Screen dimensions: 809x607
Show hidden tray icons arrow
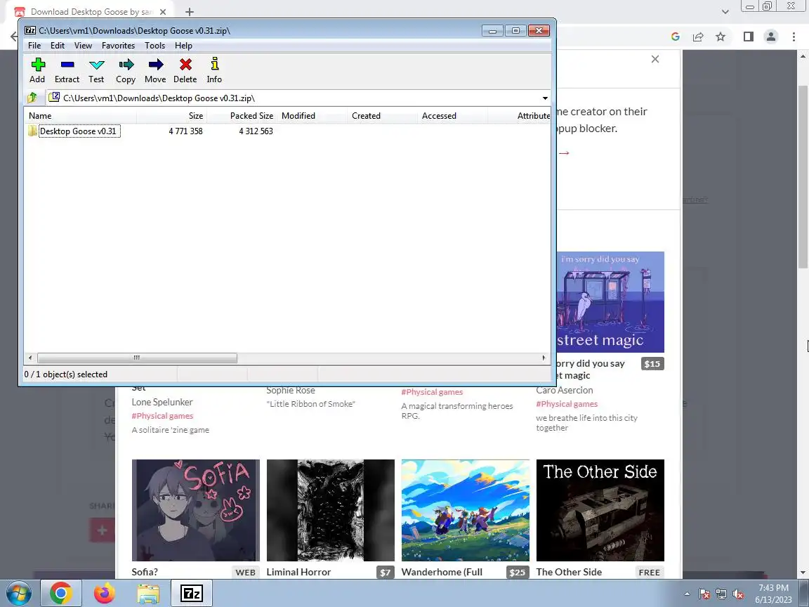(x=687, y=594)
